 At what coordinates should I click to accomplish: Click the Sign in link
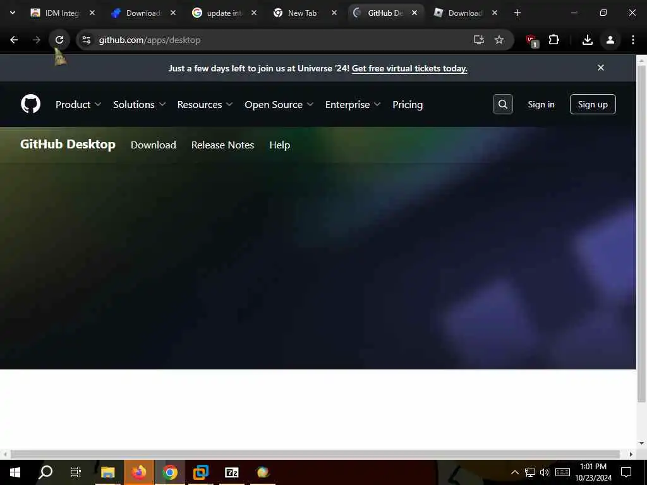(541, 104)
